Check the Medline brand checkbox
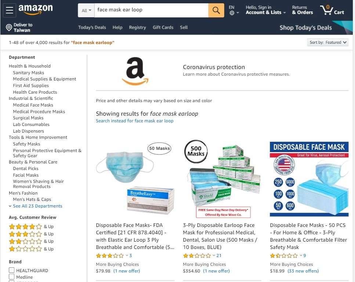Screen dimensions: 355x282 click(11, 277)
